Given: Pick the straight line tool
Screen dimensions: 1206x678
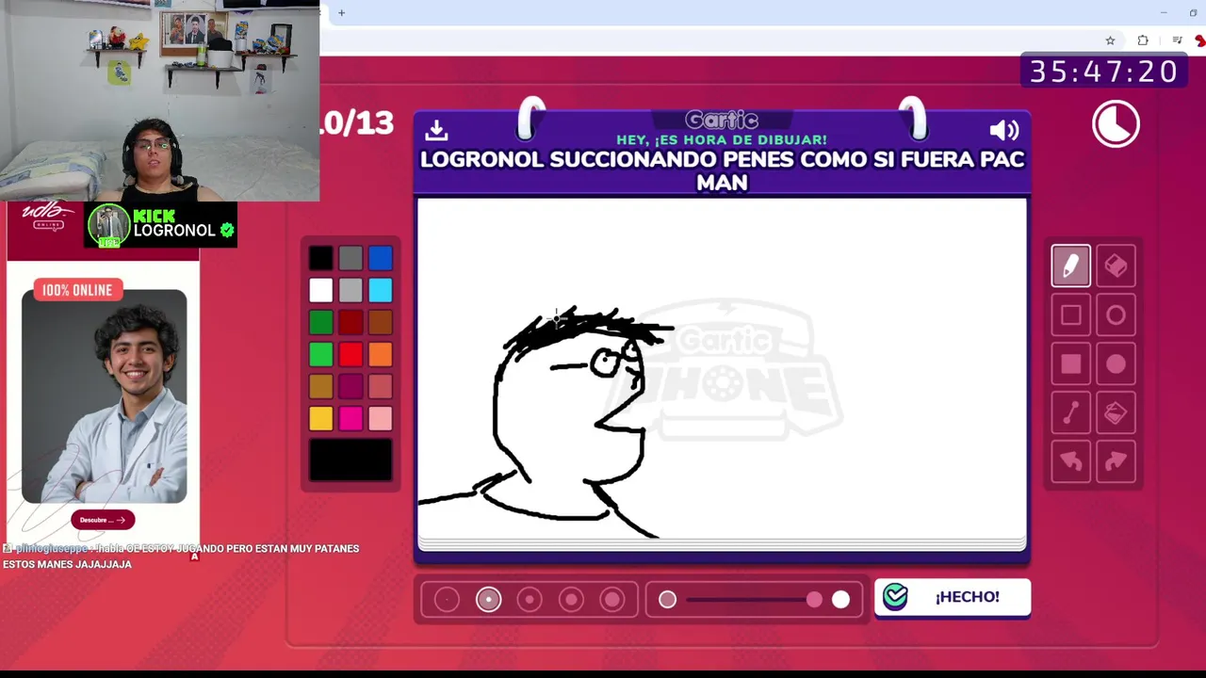Looking at the screenshot, I should [1070, 413].
